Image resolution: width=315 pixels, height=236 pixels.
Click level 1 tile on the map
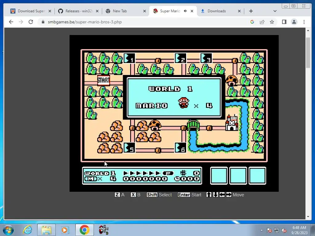click(129, 58)
